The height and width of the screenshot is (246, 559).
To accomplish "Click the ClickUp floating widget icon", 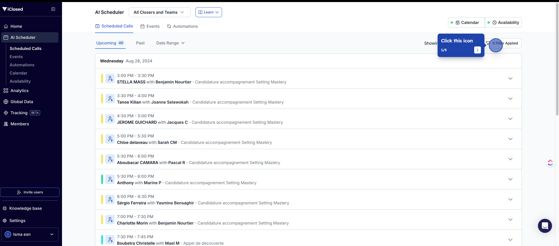I will tap(550, 162).
